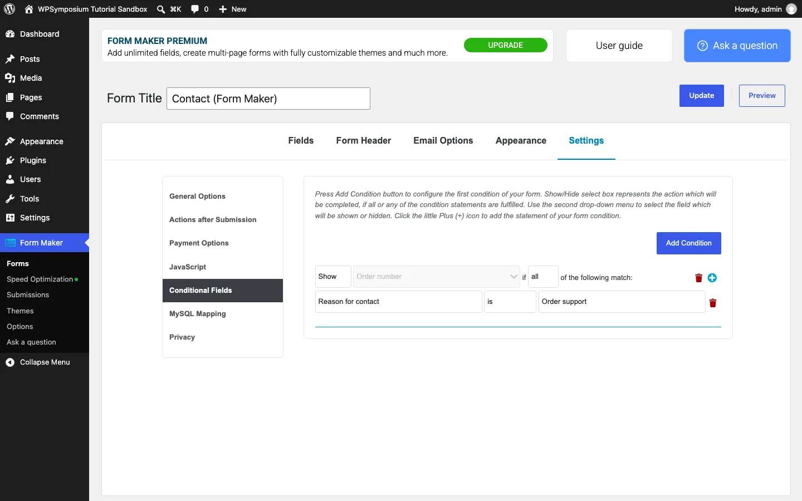Viewport: 802px width, 501px height.
Task: Open the Appearance form tab
Action: pyautogui.click(x=521, y=141)
